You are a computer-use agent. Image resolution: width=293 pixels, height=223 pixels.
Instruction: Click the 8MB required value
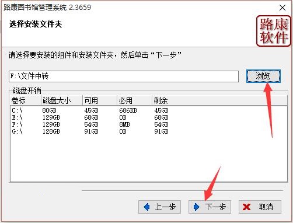click(124, 124)
